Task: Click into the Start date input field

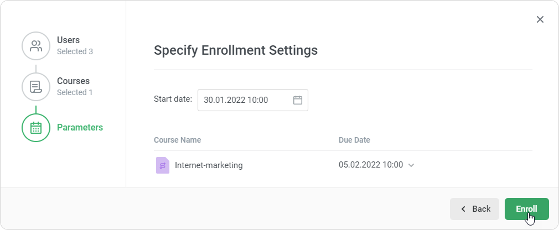Action: click(244, 100)
